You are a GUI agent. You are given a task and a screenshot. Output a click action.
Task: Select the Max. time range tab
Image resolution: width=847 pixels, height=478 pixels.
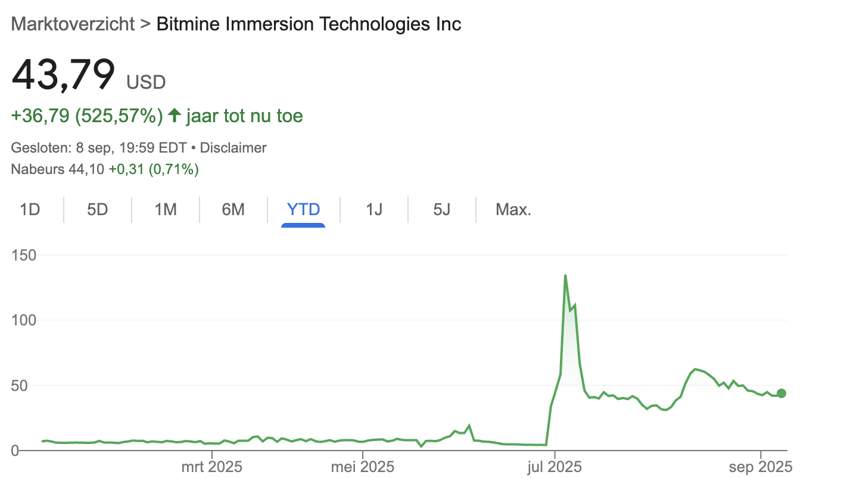coord(513,210)
